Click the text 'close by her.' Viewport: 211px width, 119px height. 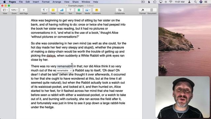(40, 59)
